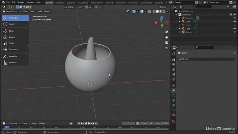This screenshot has height=134, width=238.
Task: Open the Output properties tab
Action: tap(174, 65)
